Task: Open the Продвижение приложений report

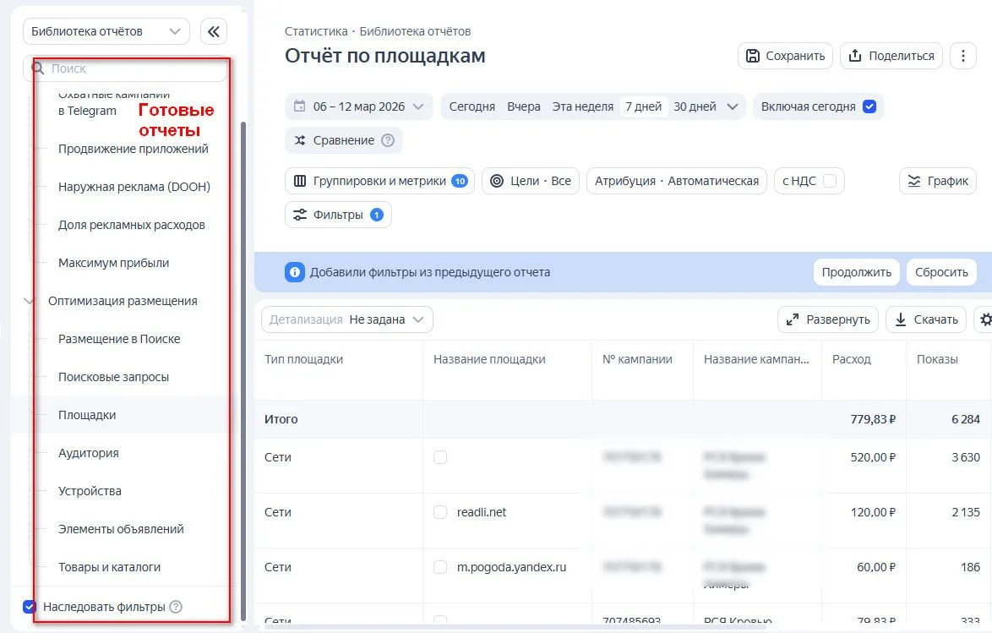Action: pyautogui.click(x=134, y=149)
